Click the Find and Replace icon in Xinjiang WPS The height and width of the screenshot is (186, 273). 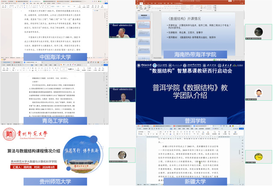[x=214, y=132]
